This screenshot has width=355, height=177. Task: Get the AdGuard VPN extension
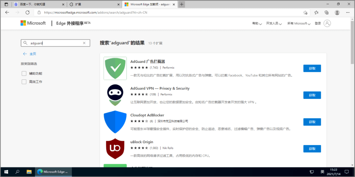(312, 95)
